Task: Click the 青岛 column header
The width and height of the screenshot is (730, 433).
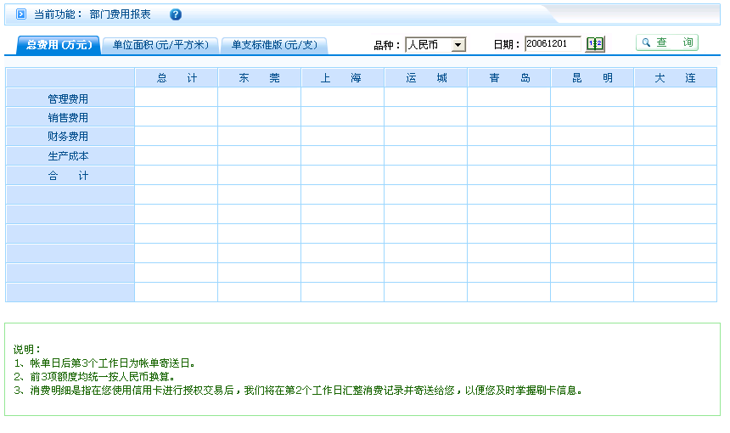Action: tap(508, 78)
